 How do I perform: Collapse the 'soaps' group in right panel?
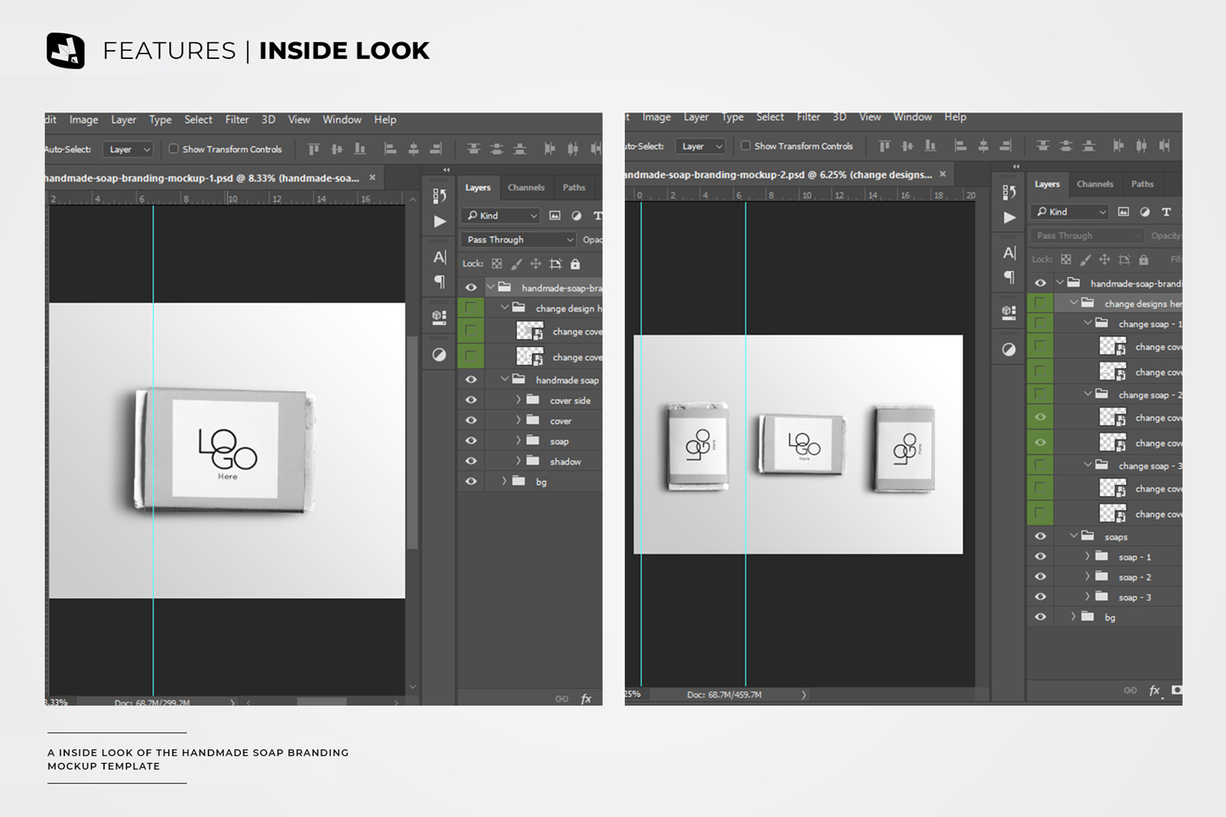point(1073,536)
